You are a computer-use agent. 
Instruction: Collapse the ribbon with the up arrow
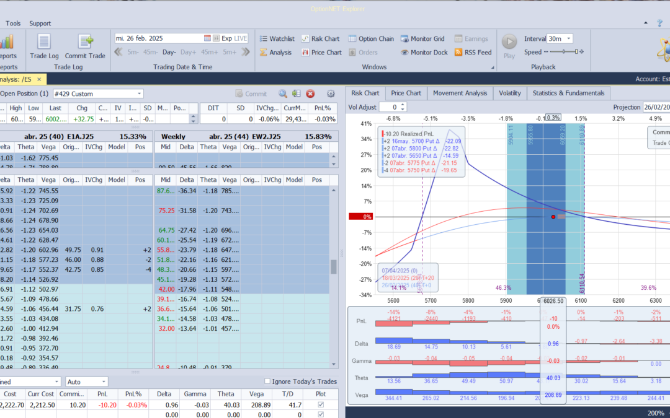tap(646, 23)
